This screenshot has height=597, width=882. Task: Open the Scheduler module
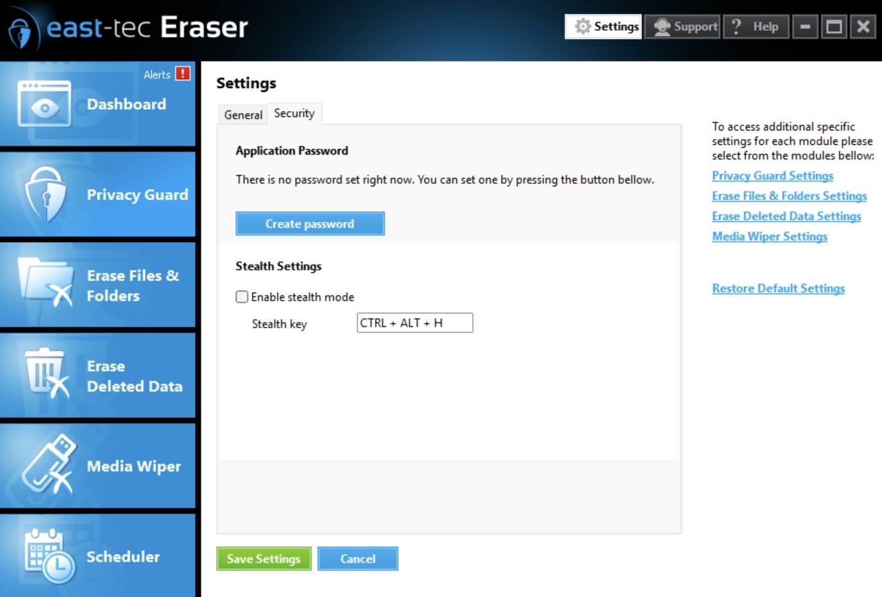tap(98, 556)
